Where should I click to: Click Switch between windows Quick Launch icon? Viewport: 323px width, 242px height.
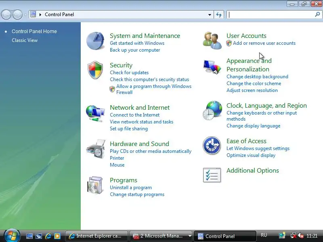pyautogui.click(x=38, y=236)
